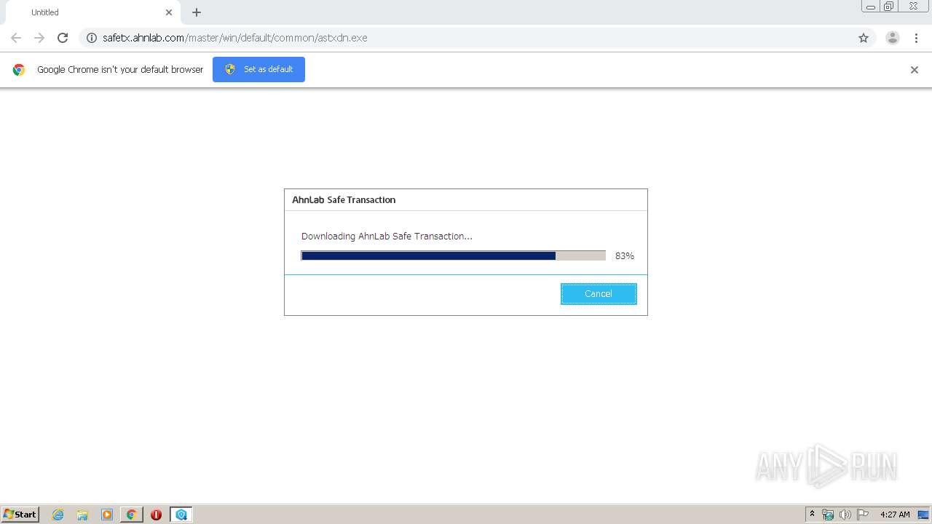Click the address bar URL
Screen dimensions: 932x524
[x=235, y=38]
